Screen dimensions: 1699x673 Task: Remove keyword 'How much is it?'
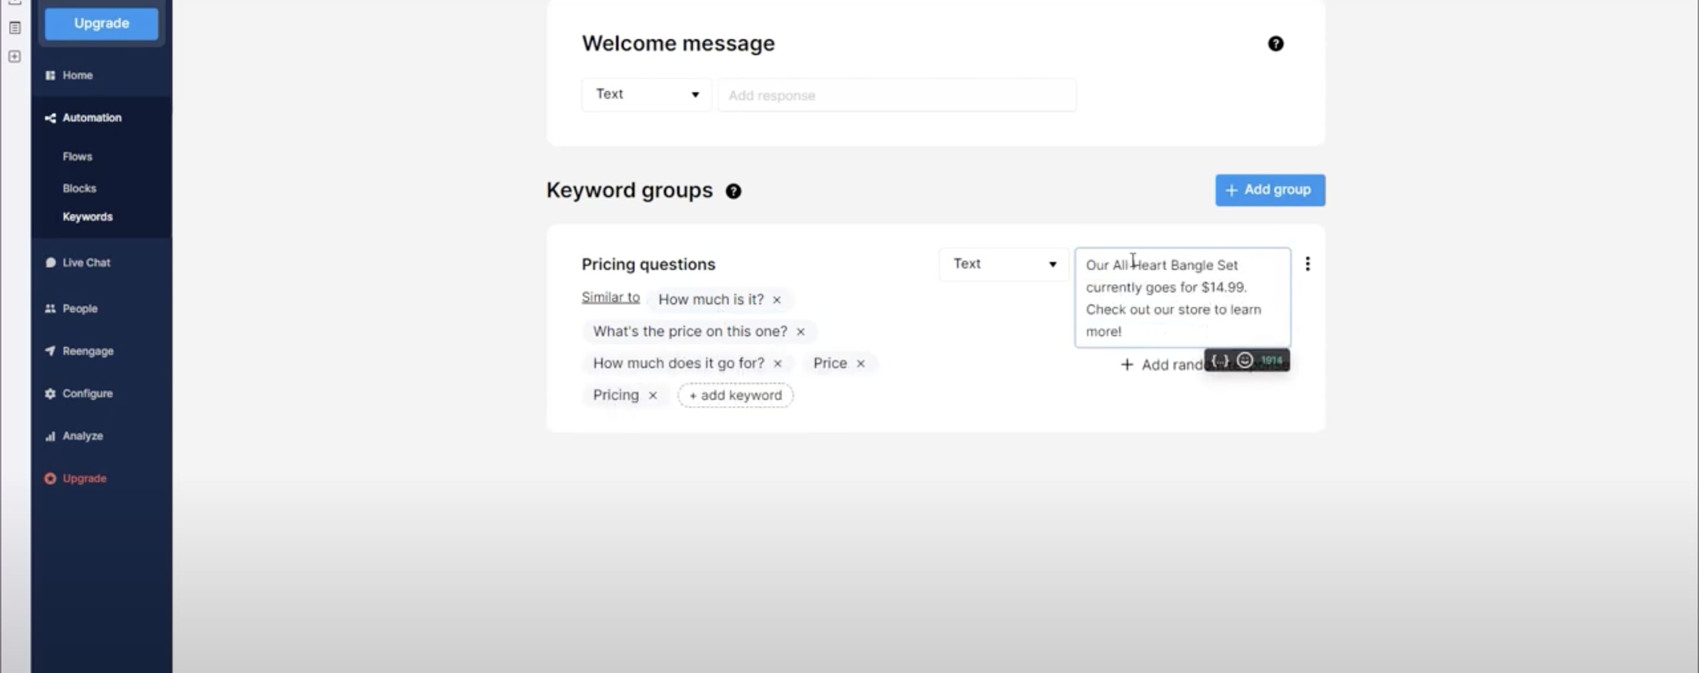tap(777, 299)
